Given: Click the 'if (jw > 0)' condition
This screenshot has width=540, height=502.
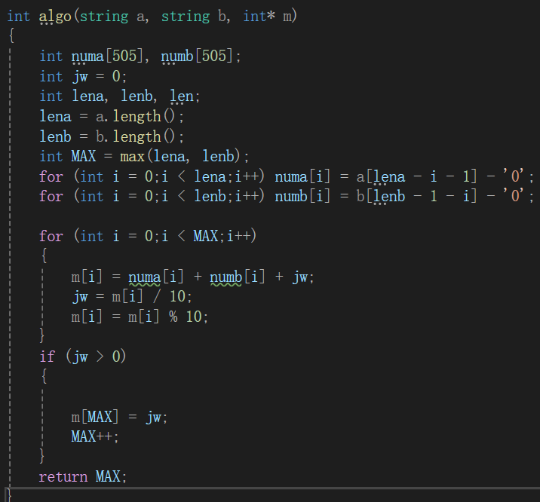Looking at the screenshot, I should point(83,357).
